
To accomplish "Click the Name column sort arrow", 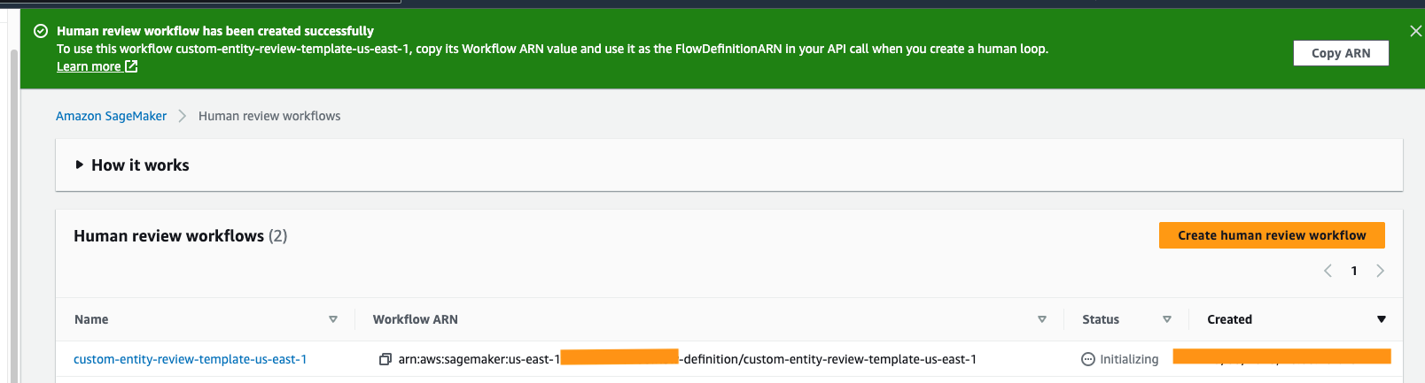I will (333, 319).
